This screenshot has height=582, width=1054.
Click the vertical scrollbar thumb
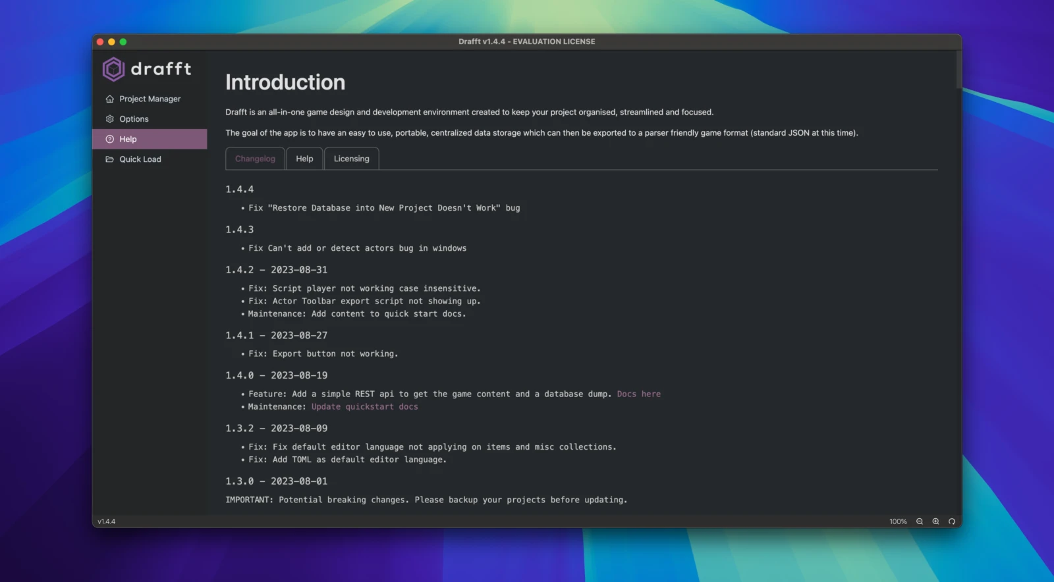tap(958, 70)
